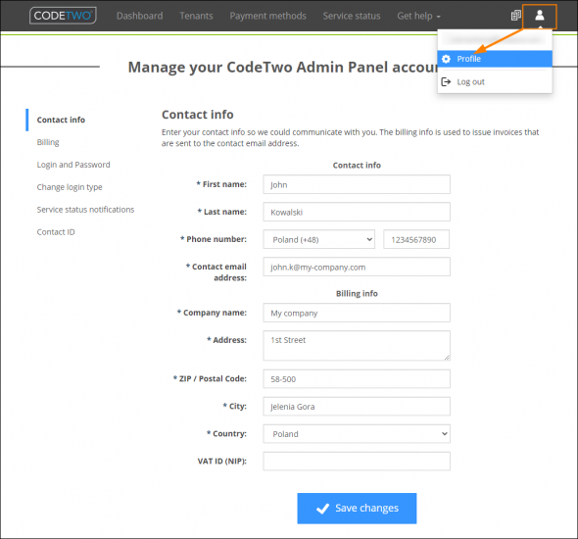Click the Save changes button

pos(357,509)
